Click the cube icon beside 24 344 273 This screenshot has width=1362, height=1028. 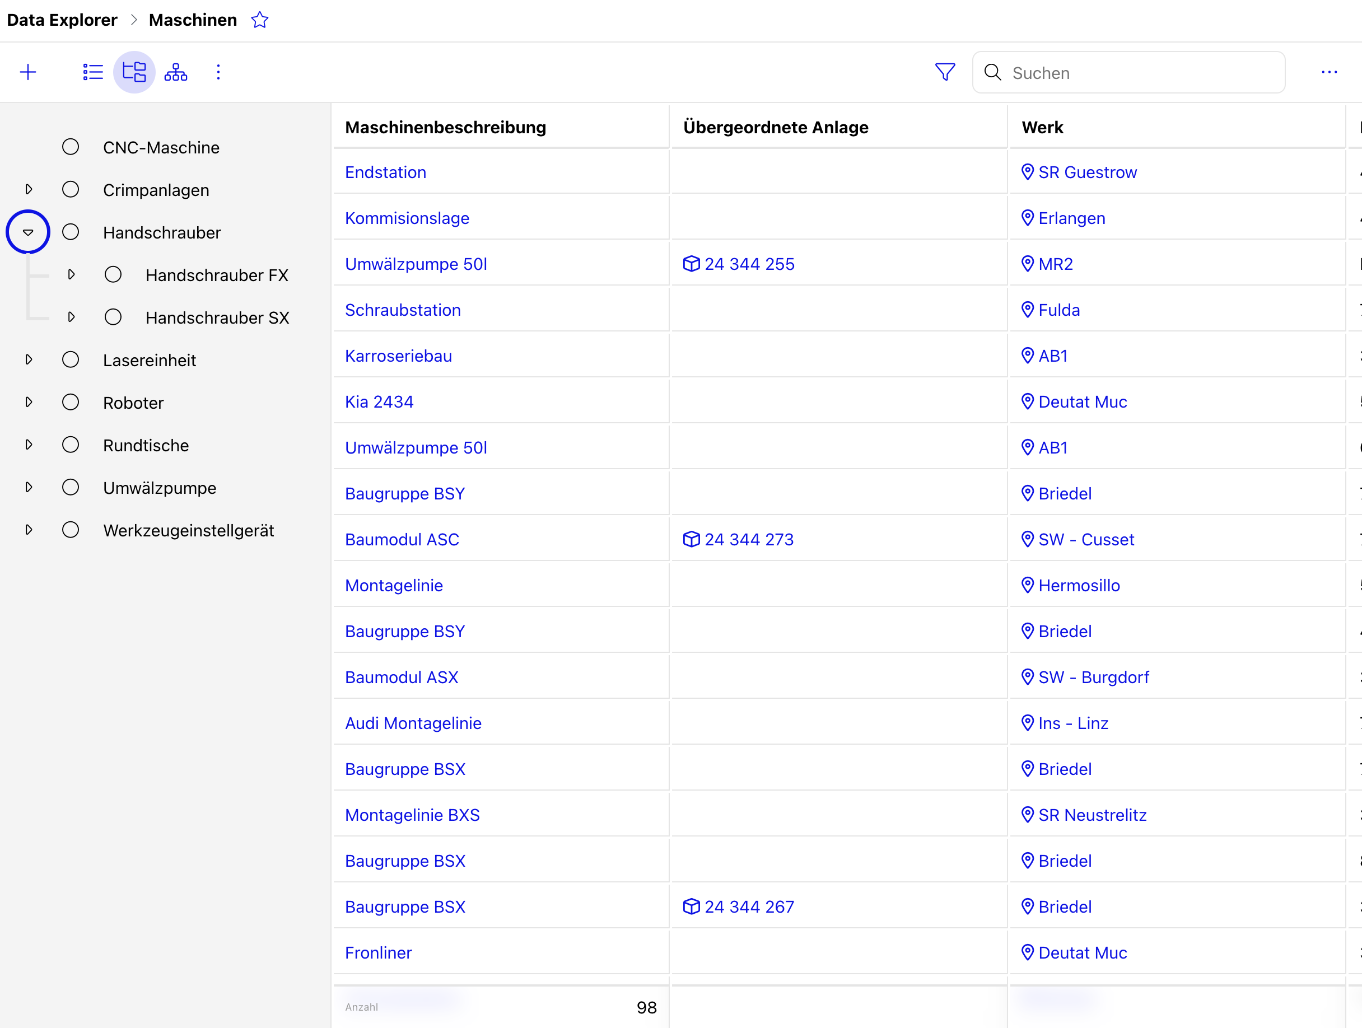[x=692, y=539]
